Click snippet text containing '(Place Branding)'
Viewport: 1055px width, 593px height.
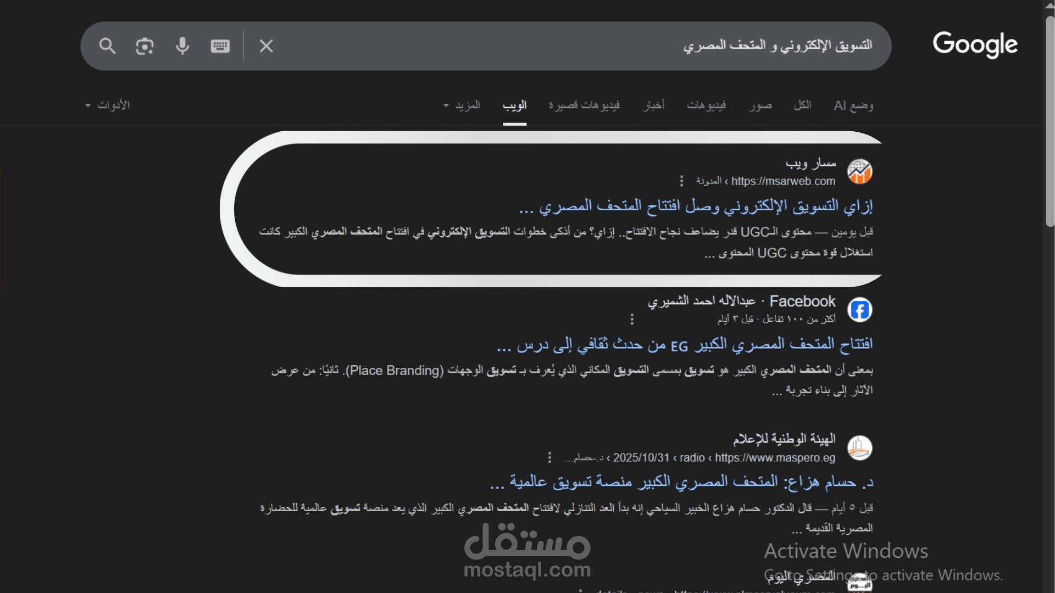(x=396, y=371)
